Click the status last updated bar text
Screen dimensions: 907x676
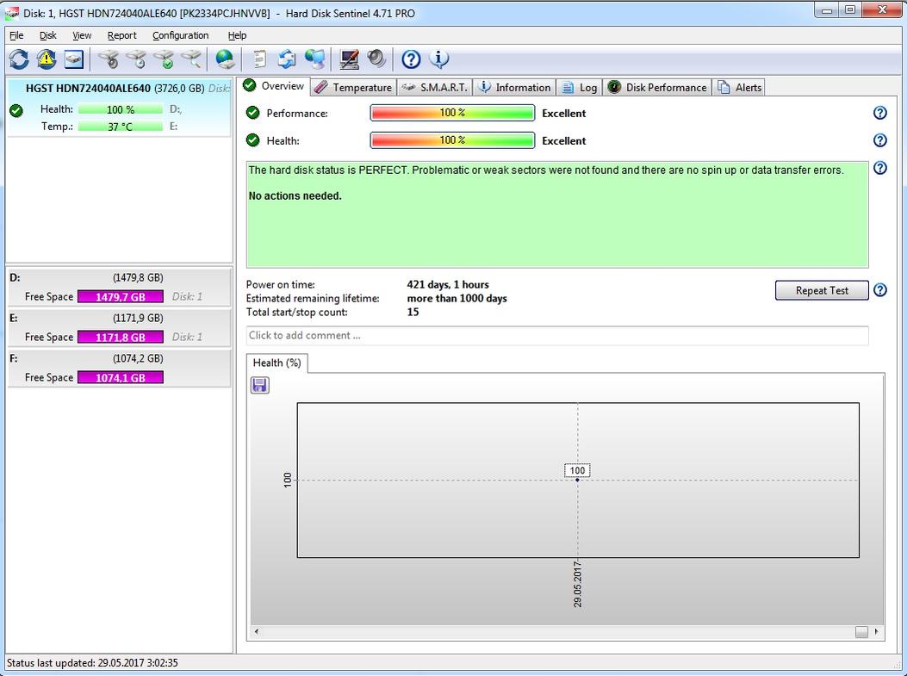[x=92, y=663]
